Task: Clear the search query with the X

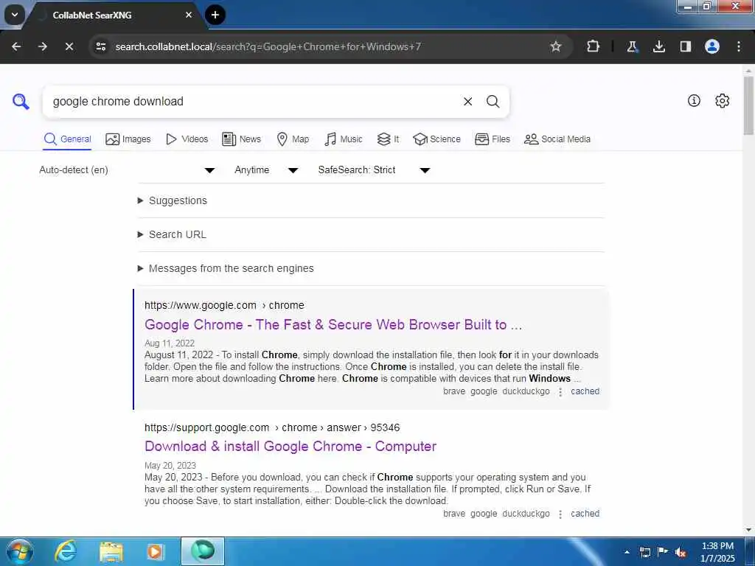Action: (467, 102)
